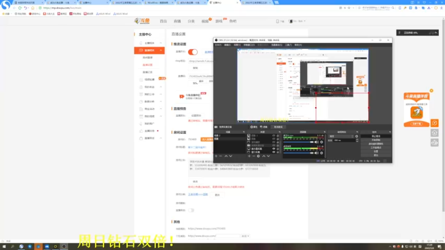
Task: Toggle visibility of 视频采集设备 source
Action: click(274, 146)
